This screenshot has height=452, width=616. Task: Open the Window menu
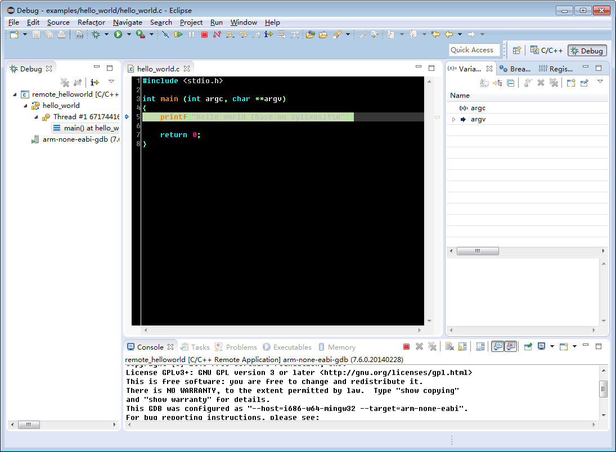244,22
